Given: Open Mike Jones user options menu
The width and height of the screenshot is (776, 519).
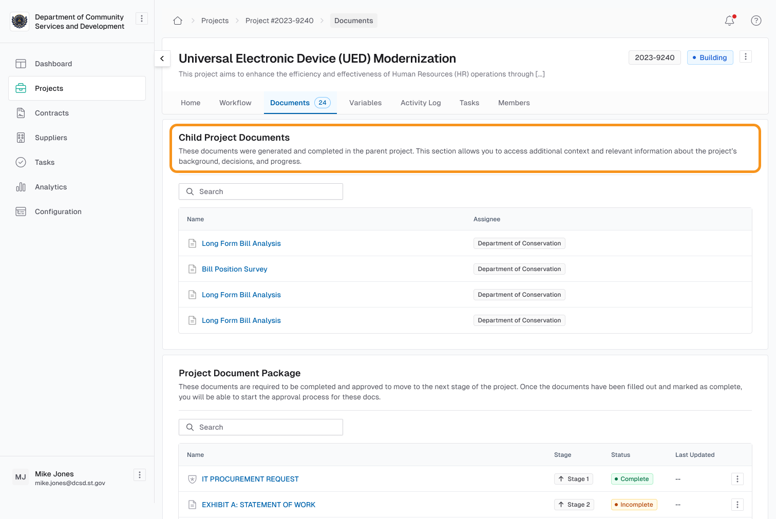Looking at the screenshot, I should coord(139,475).
